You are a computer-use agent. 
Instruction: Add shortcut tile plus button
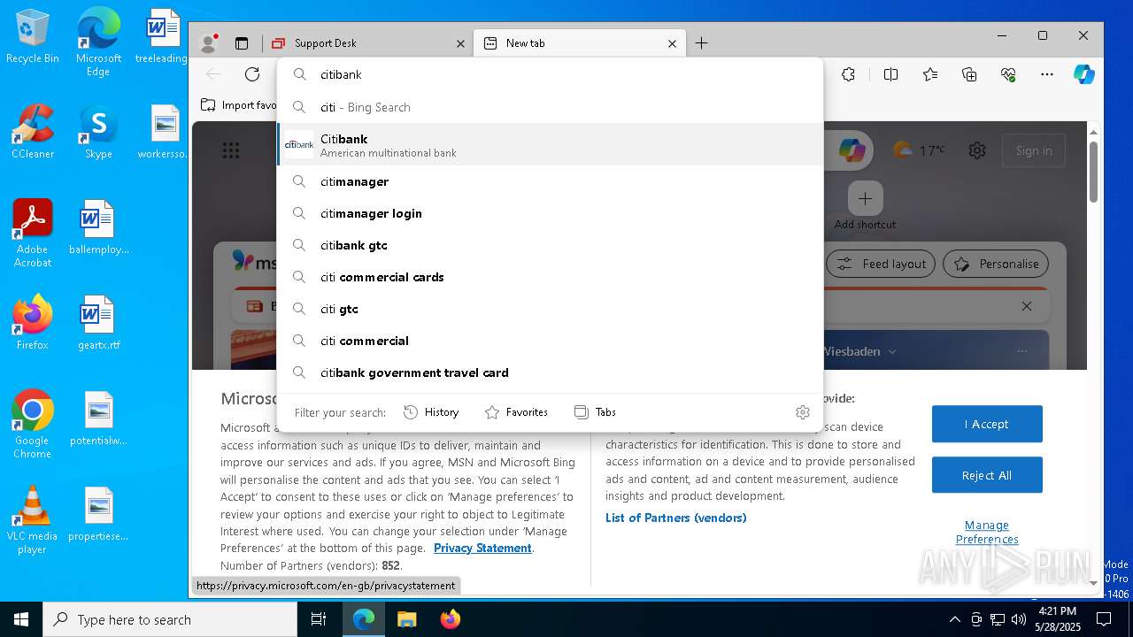tap(865, 198)
